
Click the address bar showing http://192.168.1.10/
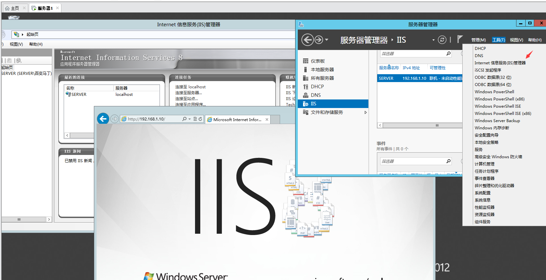click(x=150, y=119)
